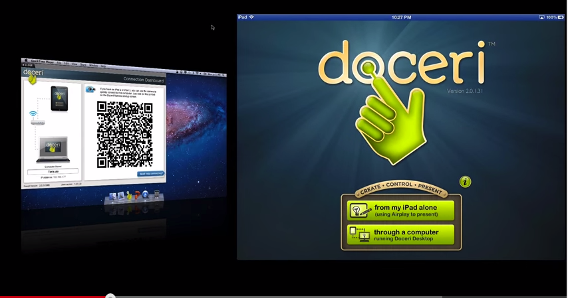Open Finder from the Mac dock
This screenshot has width=568, height=298.
click(x=112, y=196)
